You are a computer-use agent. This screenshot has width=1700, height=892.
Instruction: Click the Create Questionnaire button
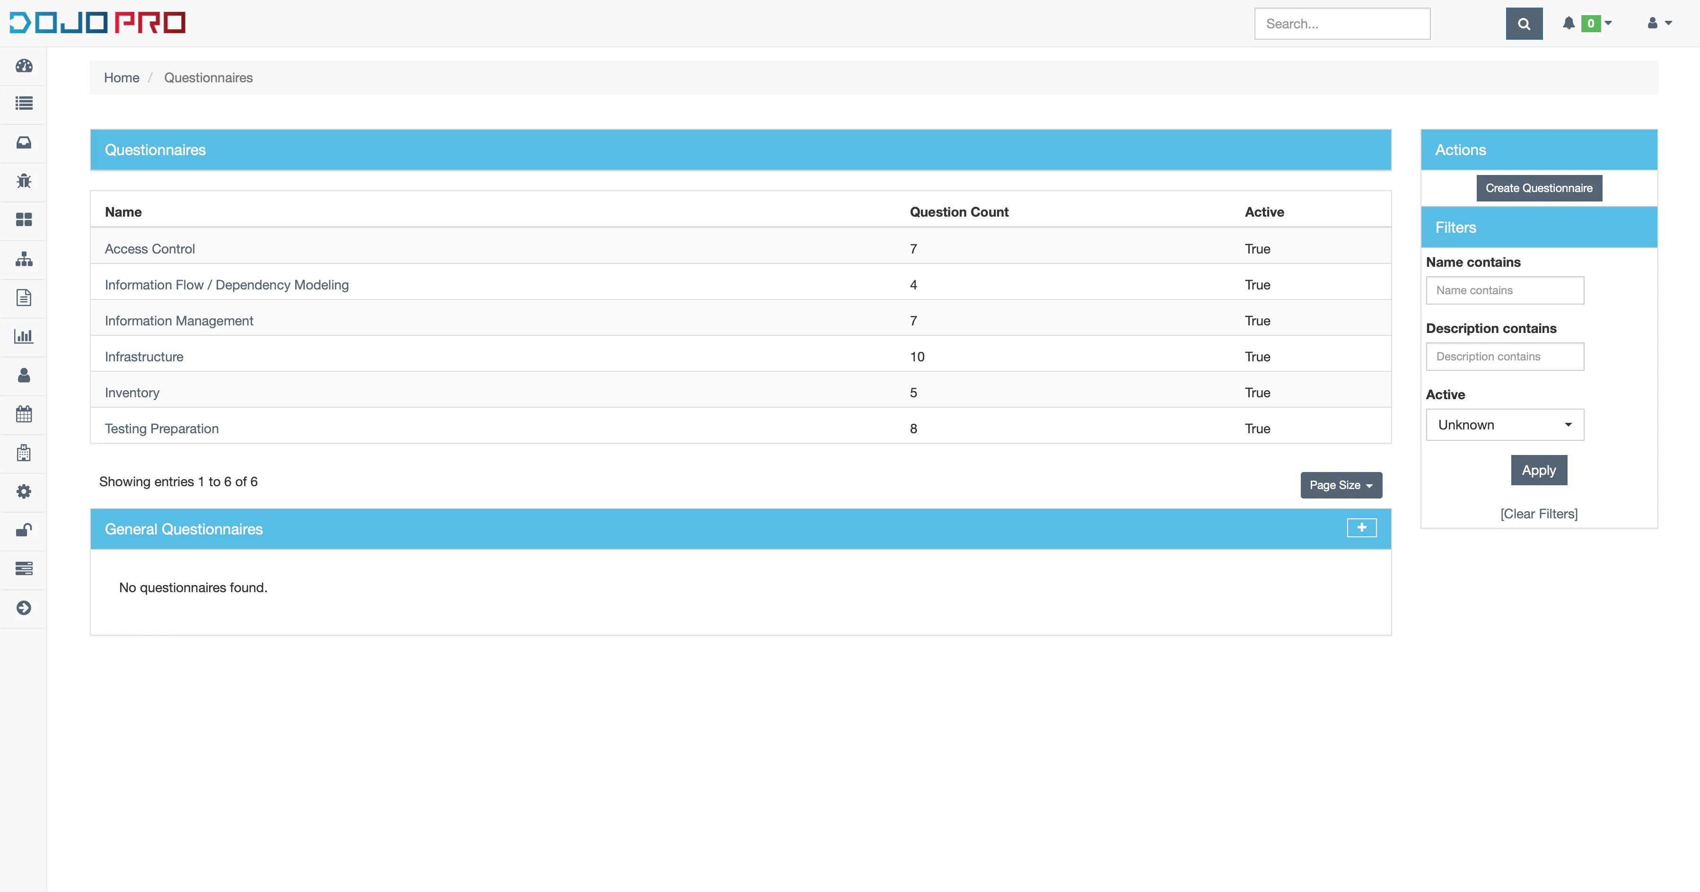[x=1539, y=188]
